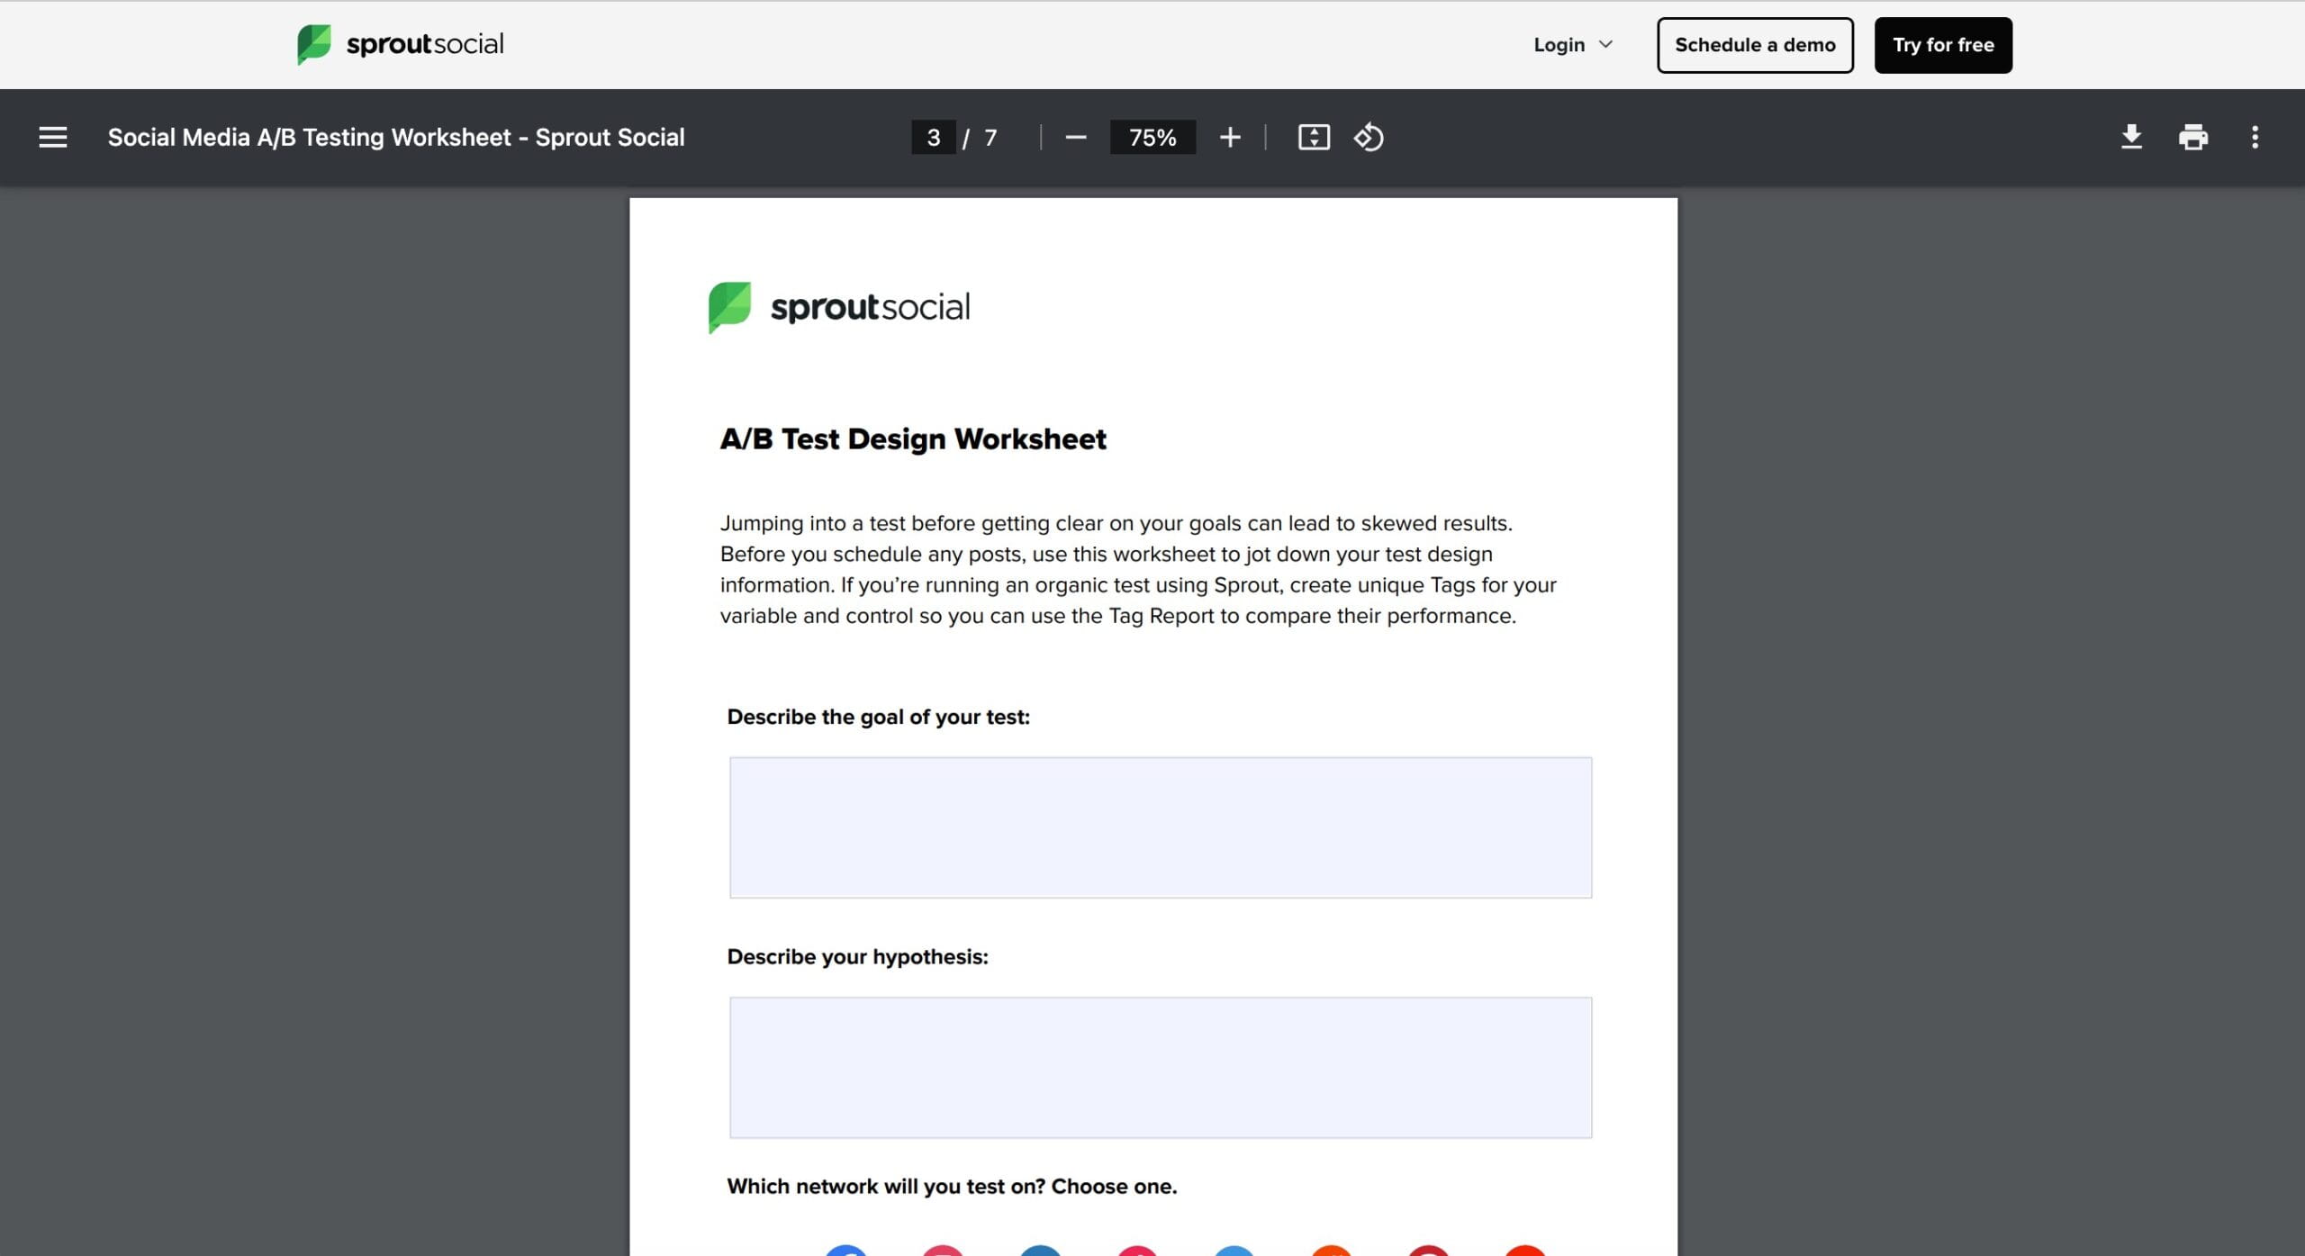The image size is (2305, 1256).
Task: Select Facebook as the test network
Action: pyautogui.click(x=846, y=1250)
